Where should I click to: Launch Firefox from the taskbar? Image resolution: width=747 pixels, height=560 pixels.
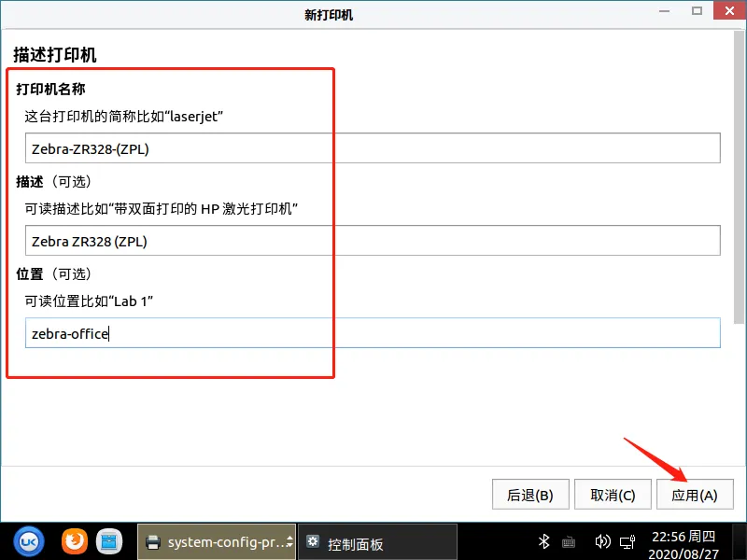[x=74, y=541]
